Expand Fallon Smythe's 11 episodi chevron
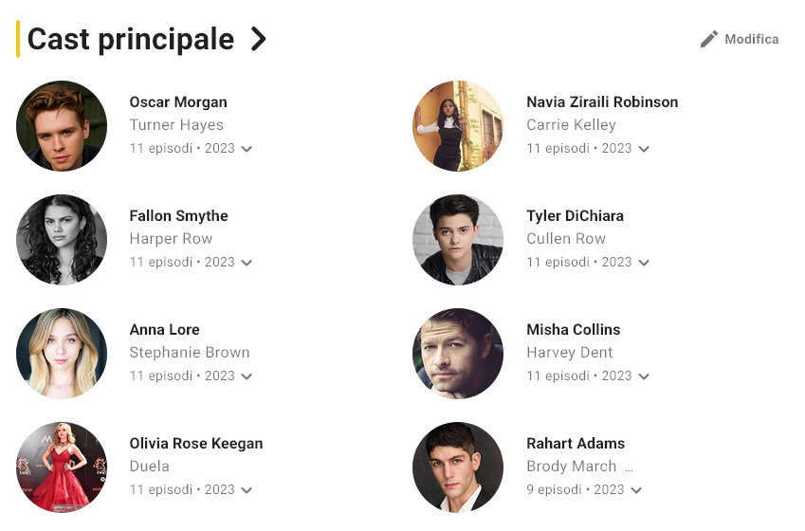This screenshot has height=531, width=805. pyautogui.click(x=247, y=263)
